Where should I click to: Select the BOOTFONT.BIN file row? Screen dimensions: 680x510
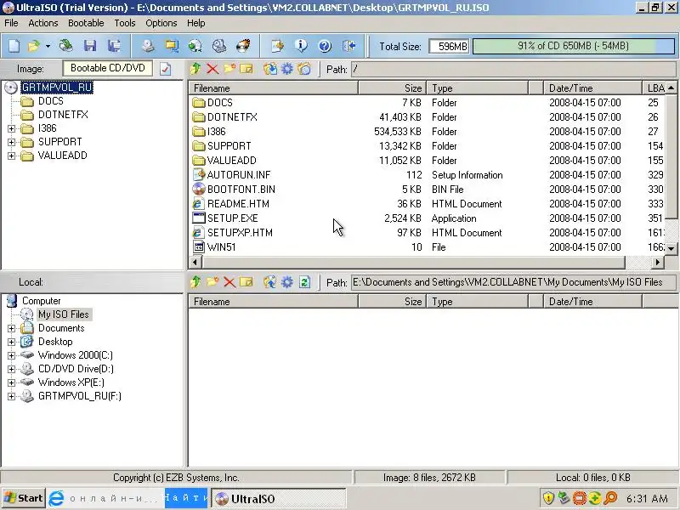428,190
